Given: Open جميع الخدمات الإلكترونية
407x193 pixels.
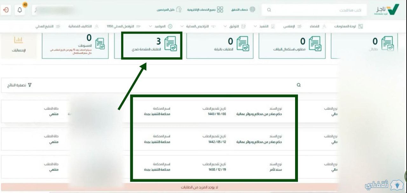Looking at the screenshot, I should [205, 10].
